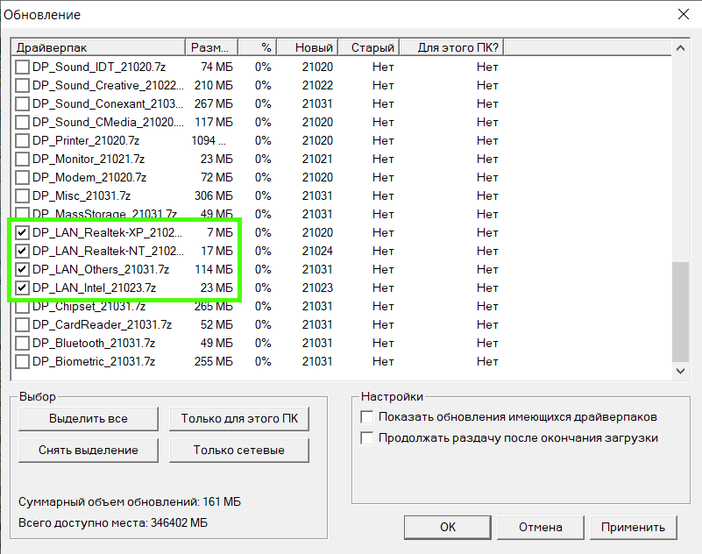This screenshot has height=554, width=702.
Task: Click the 210 МБ size cell
Action: pos(214,86)
